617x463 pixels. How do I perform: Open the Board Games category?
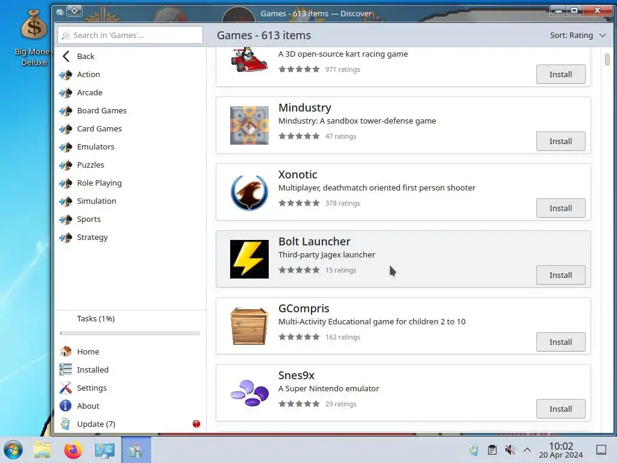(x=130, y=111)
